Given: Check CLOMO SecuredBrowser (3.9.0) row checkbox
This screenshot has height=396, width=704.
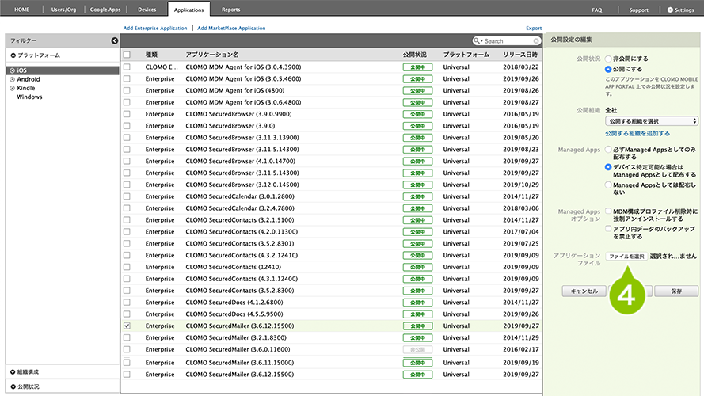Looking at the screenshot, I should pos(127,126).
